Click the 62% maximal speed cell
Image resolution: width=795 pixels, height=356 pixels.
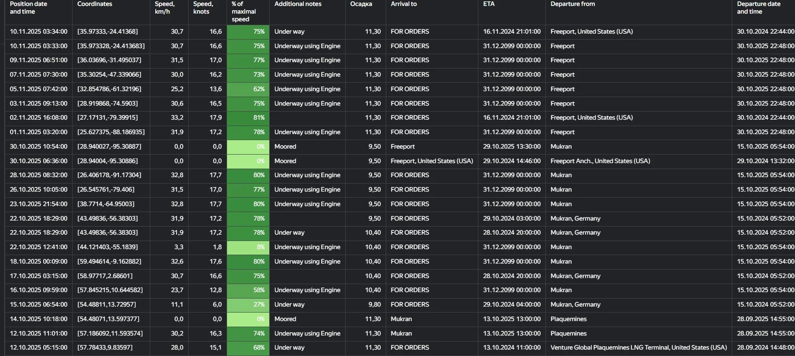(248, 89)
